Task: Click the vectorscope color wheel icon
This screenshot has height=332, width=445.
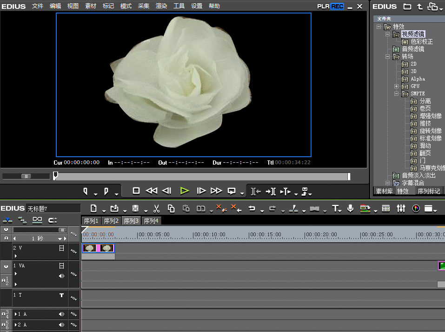Action: (x=416, y=209)
